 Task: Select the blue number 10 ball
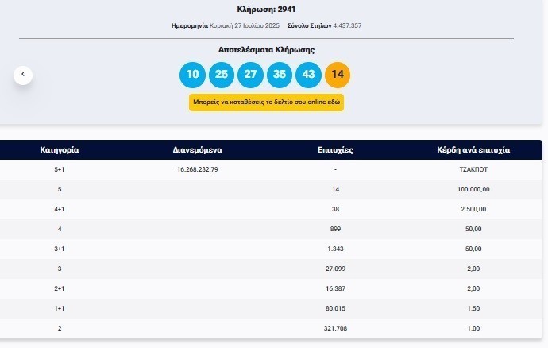(x=191, y=75)
